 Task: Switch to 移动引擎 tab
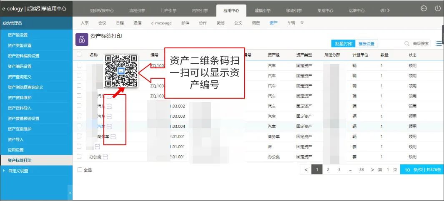(294, 11)
